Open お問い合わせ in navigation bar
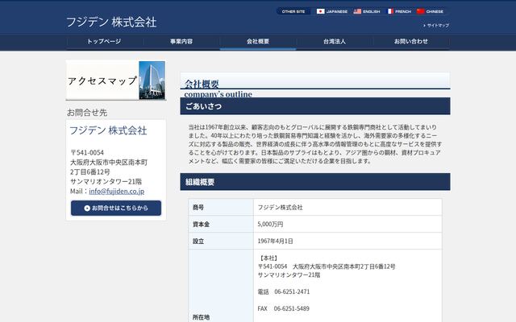 [411, 41]
